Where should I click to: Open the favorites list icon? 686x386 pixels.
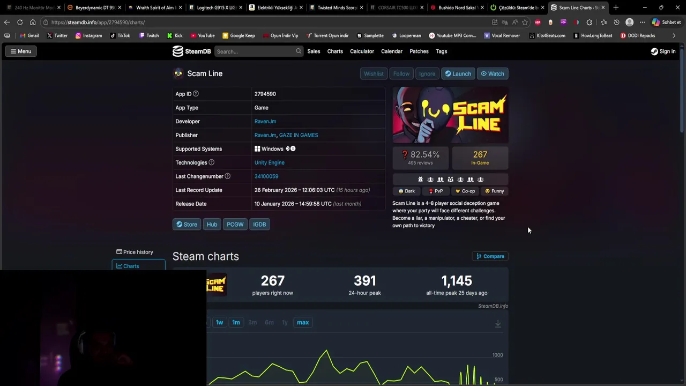603,23
